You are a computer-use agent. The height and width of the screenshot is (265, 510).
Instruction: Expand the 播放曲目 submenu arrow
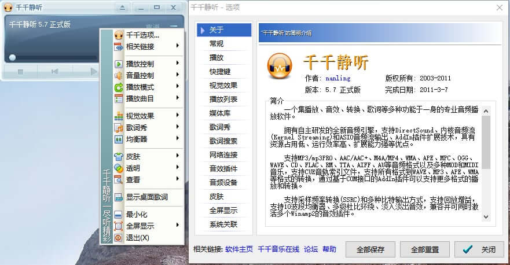[178, 98]
